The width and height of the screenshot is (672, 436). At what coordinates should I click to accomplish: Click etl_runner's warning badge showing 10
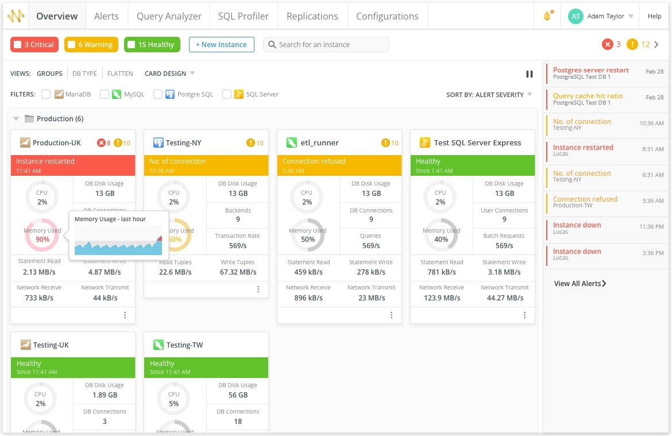click(x=389, y=143)
